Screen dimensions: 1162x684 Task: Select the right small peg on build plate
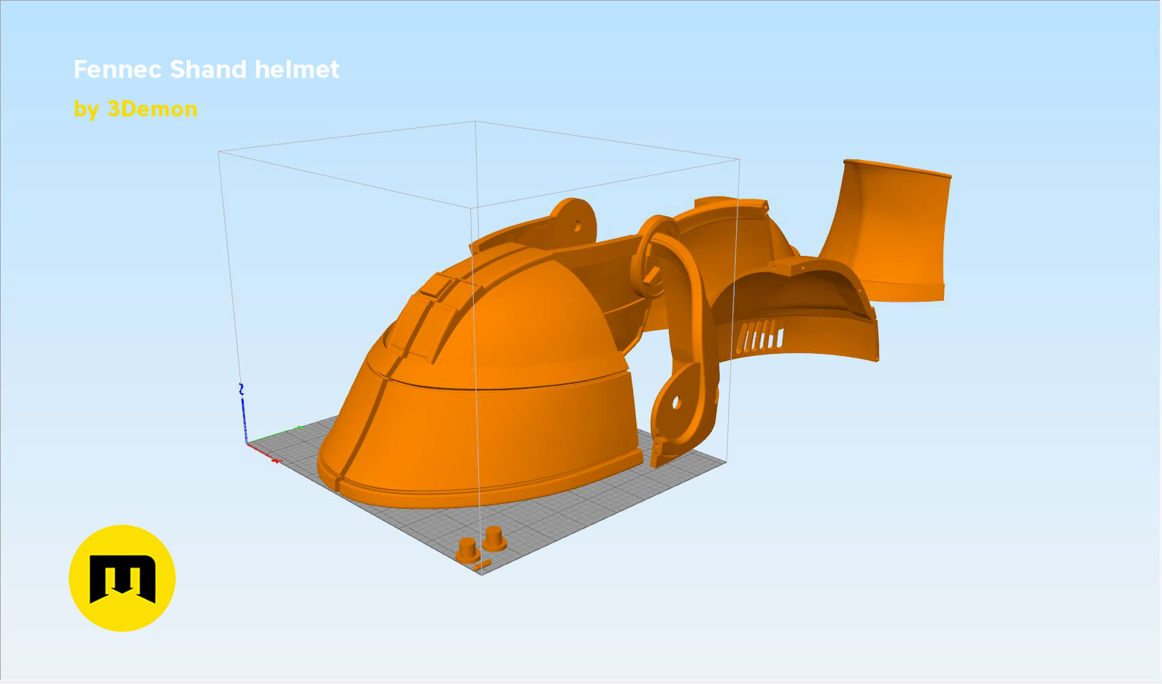pos(494,538)
